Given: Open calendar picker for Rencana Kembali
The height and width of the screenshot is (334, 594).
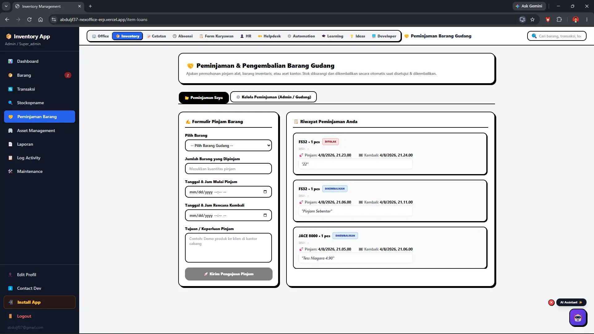Looking at the screenshot, I should 265,216.
